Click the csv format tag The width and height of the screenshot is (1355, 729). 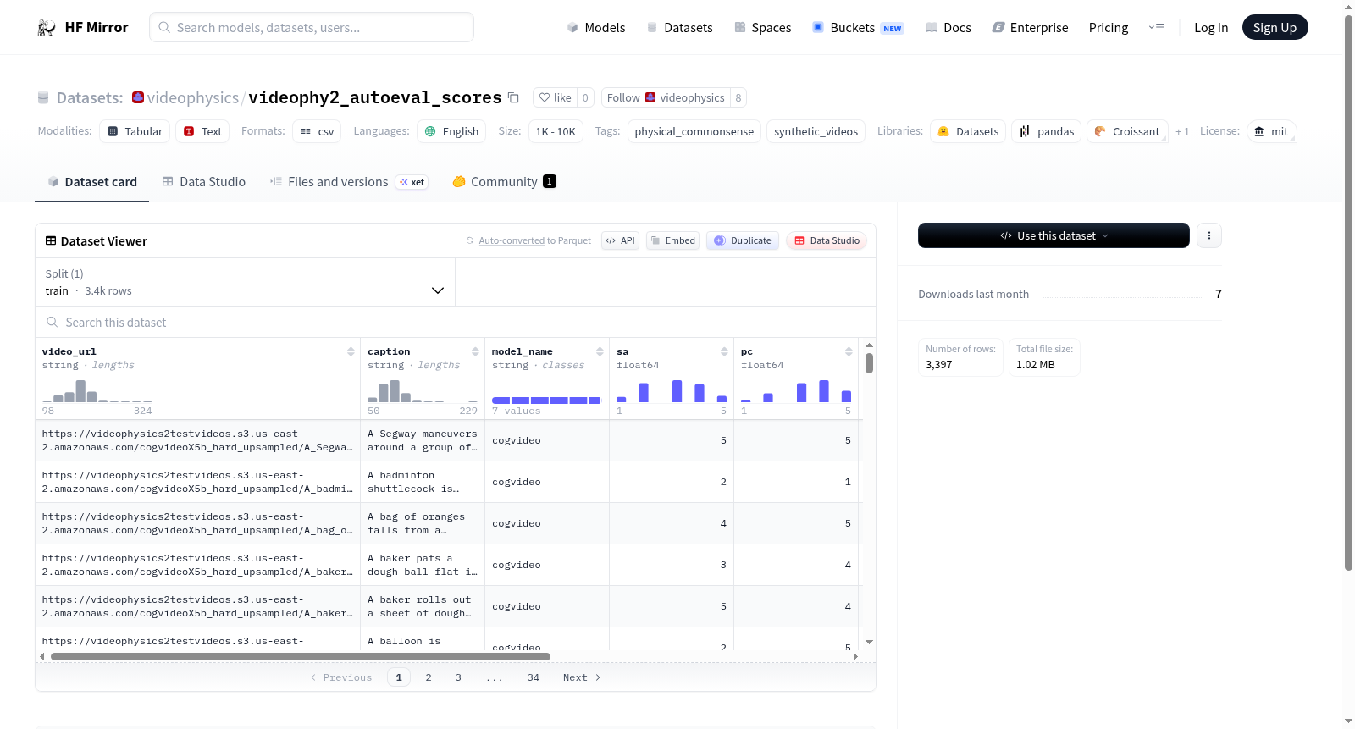pos(317,131)
